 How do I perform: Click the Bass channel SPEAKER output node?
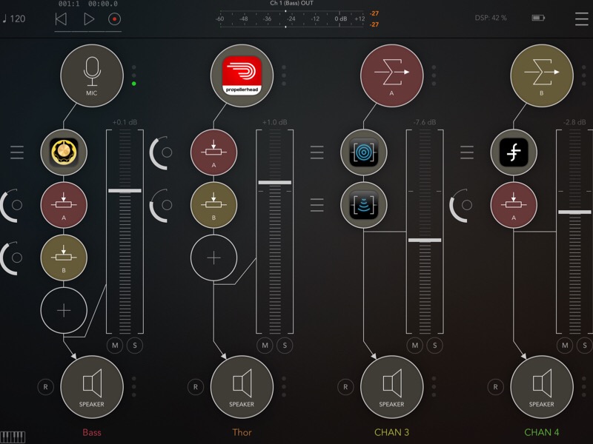coord(92,386)
